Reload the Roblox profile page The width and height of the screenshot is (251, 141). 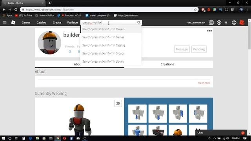coord(16,9)
